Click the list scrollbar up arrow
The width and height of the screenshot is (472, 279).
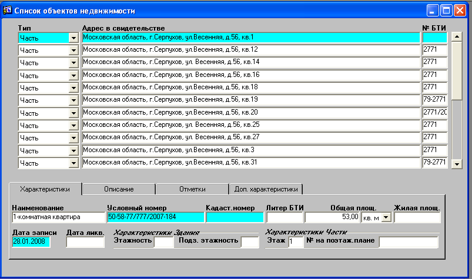click(457, 36)
